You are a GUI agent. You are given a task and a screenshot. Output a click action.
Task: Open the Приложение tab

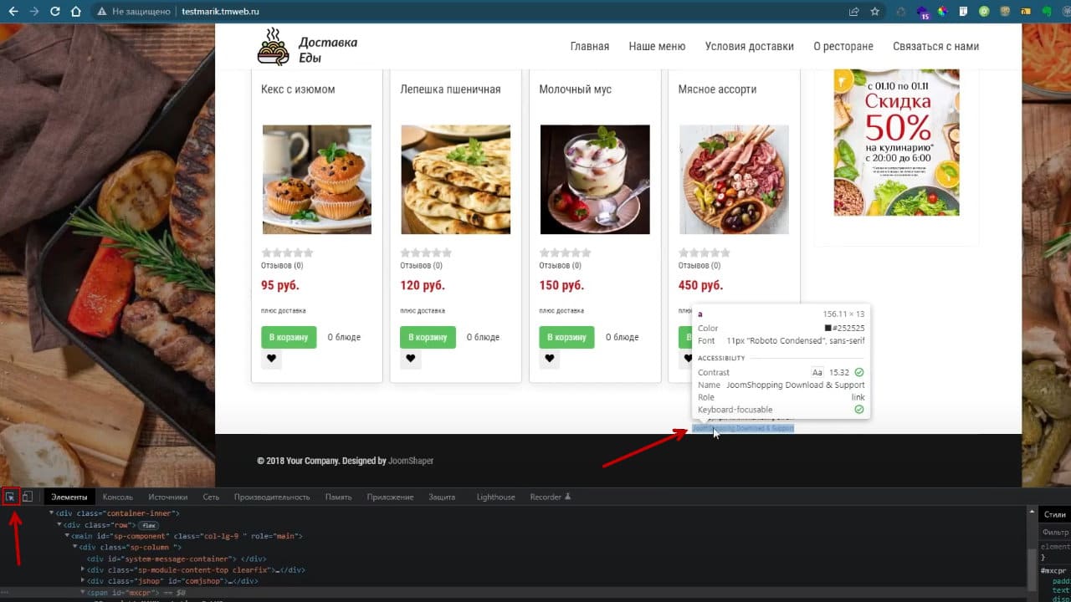click(x=390, y=497)
